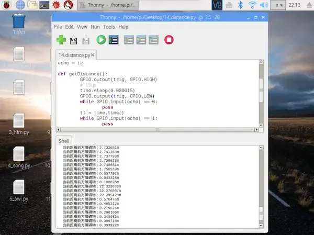The width and height of the screenshot is (314, 235).
Task: Click the 't1 = time.time()' line
Action: click(102, 113)
